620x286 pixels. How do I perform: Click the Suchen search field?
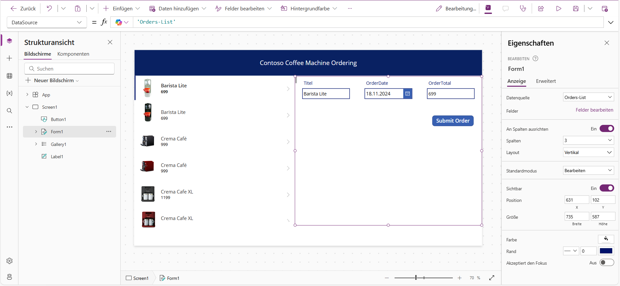tap(69, 69)
